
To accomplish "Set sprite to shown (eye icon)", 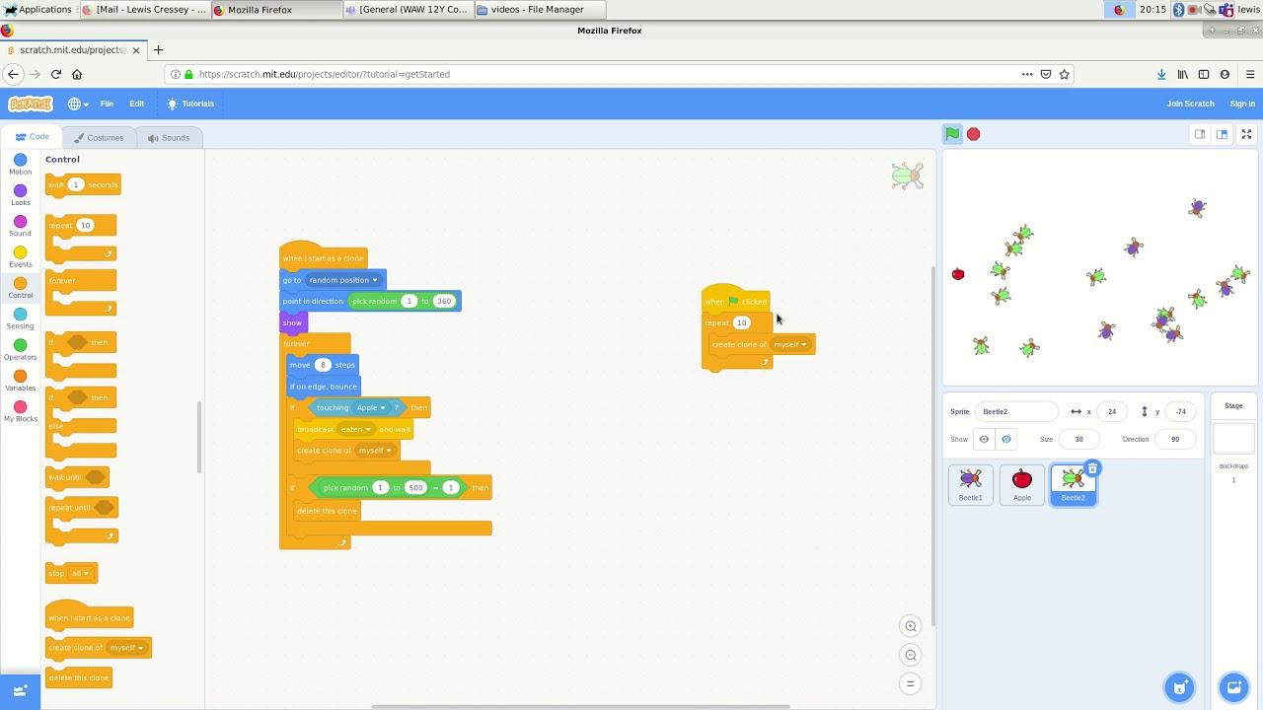I will tap(984, 439).
